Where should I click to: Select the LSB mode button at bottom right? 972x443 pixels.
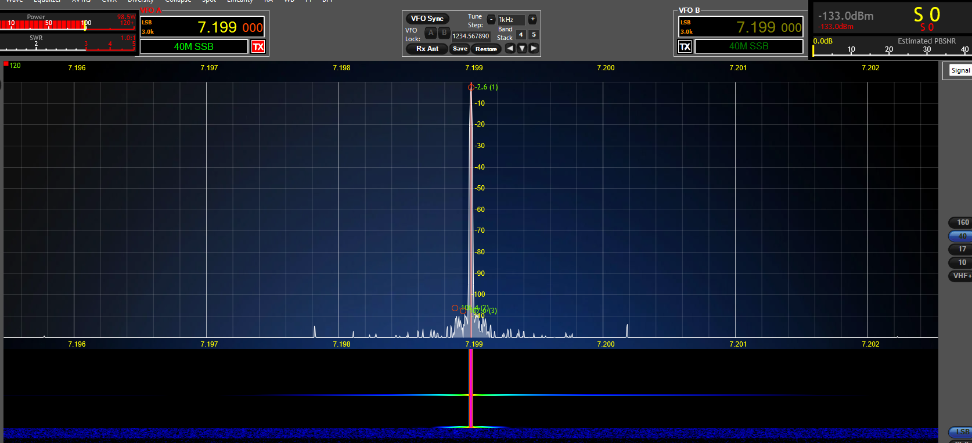coord(962,432)
